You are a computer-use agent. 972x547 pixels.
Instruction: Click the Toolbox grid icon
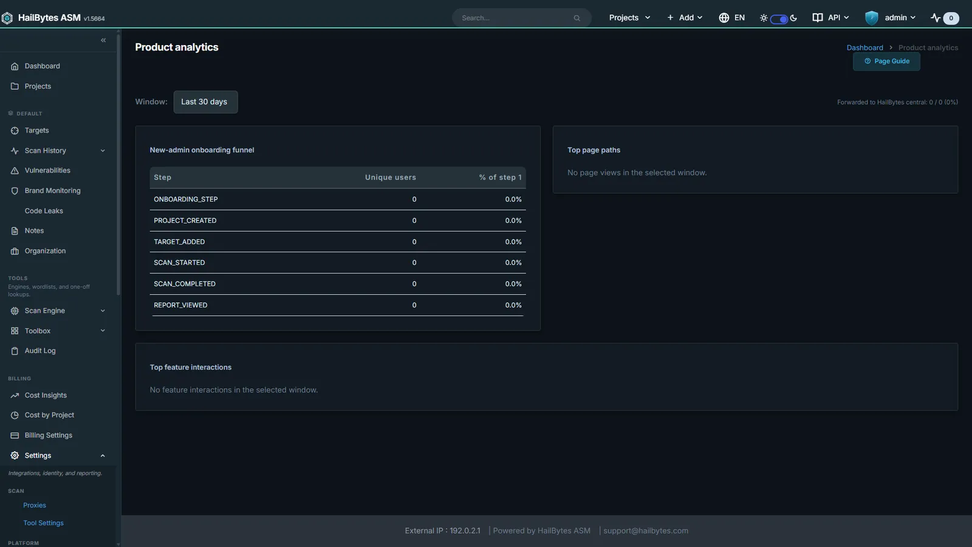[x=15, y=331]
